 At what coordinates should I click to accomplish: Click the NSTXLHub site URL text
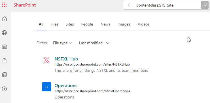(x=92, y=64)
